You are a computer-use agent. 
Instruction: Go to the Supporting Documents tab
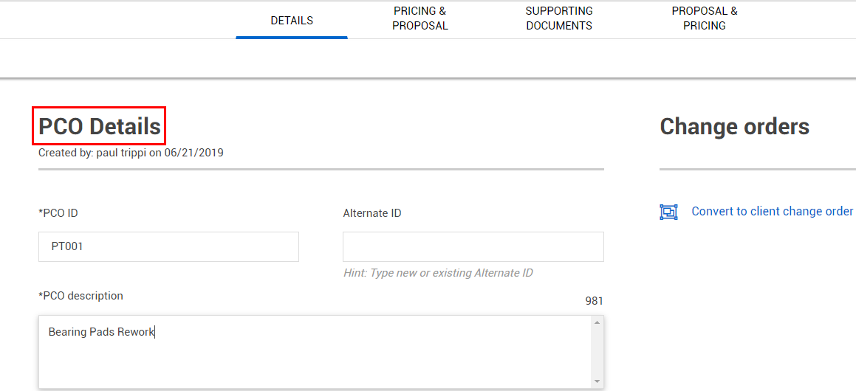(559, 18)
